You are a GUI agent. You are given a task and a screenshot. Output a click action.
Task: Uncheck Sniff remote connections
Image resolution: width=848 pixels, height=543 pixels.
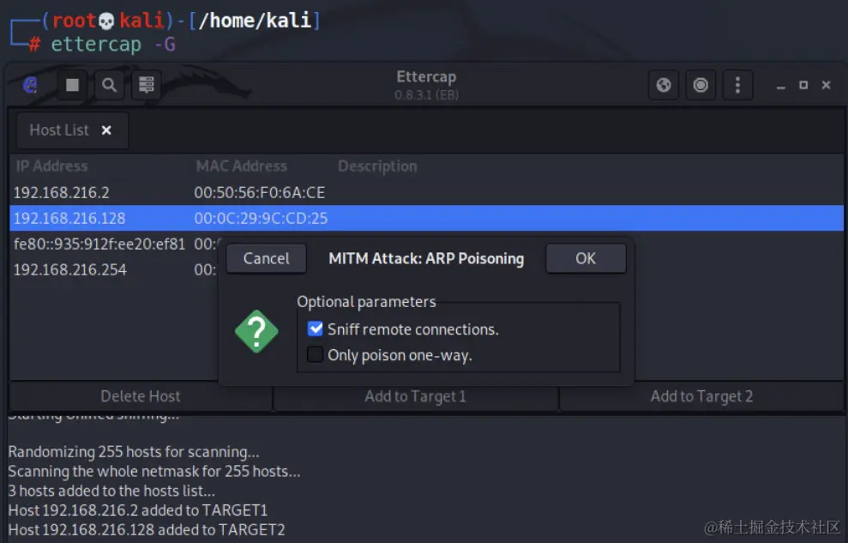tap(315, 329)
